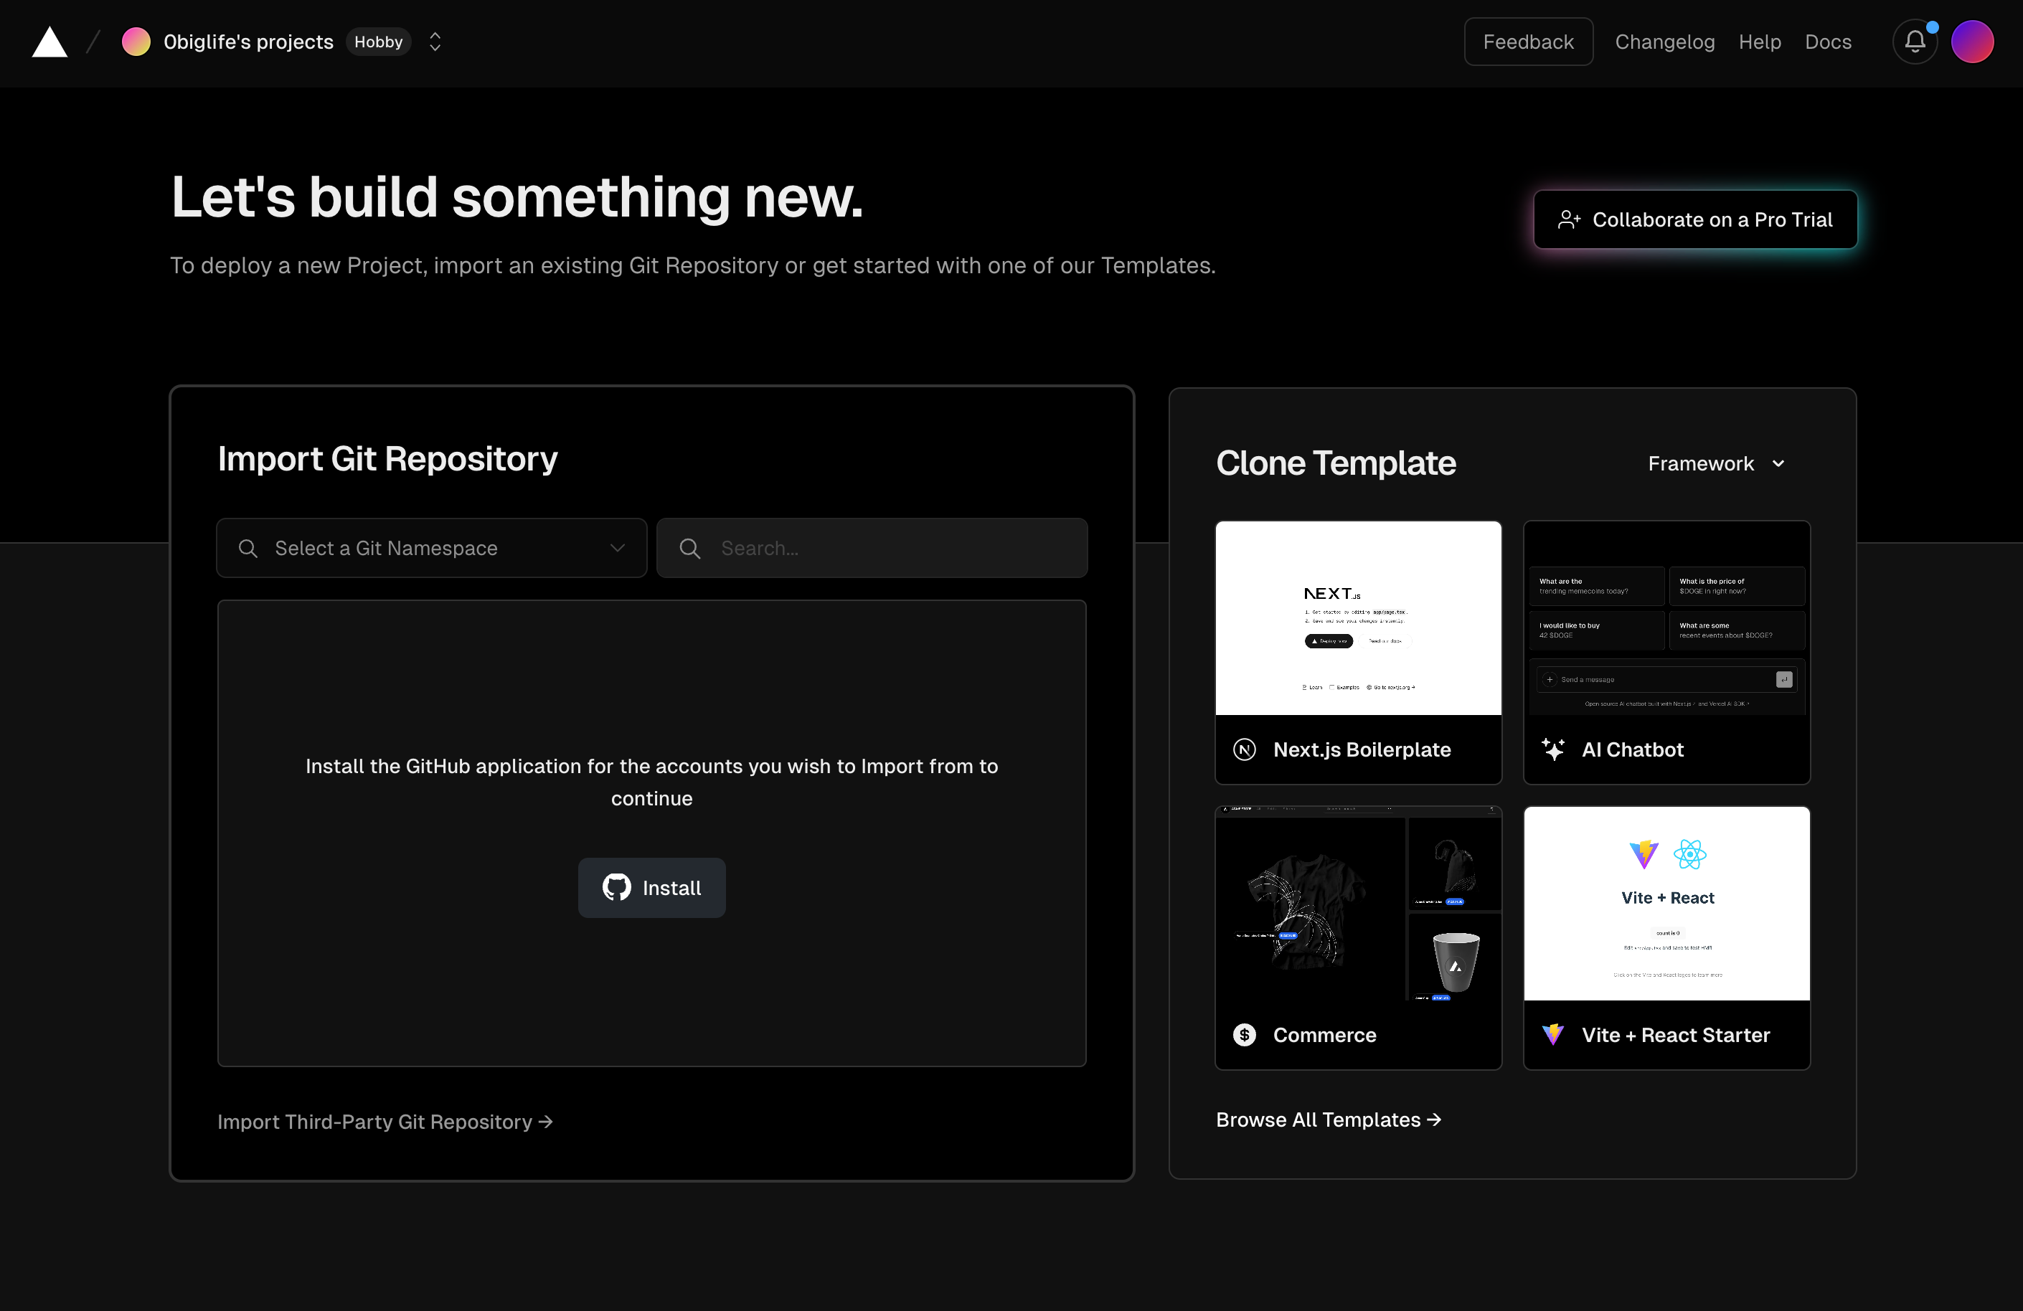Click the Import Git Repository heading
The width and height of the screenshot is (2023, 1311).
(387, 459)
